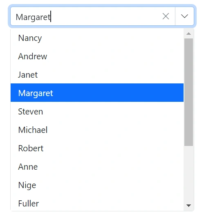Screen dimensions: 204x222
Task: Select Anne from the dropdown
Action: pos(97,166)
